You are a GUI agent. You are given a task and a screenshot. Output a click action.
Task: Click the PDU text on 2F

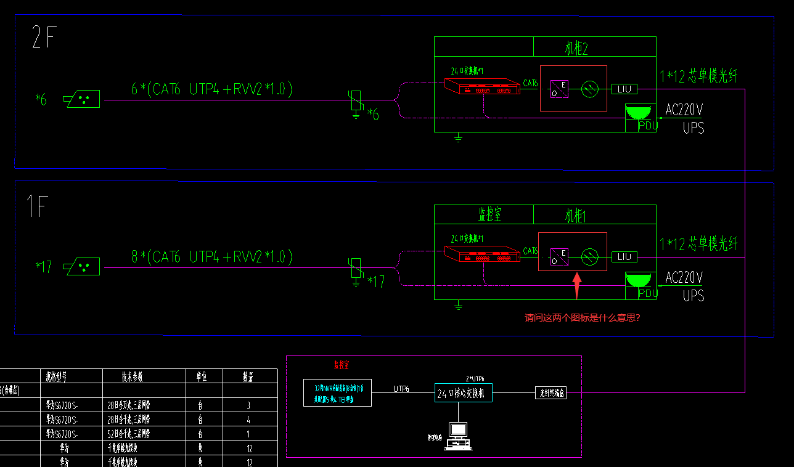[648, 126]
